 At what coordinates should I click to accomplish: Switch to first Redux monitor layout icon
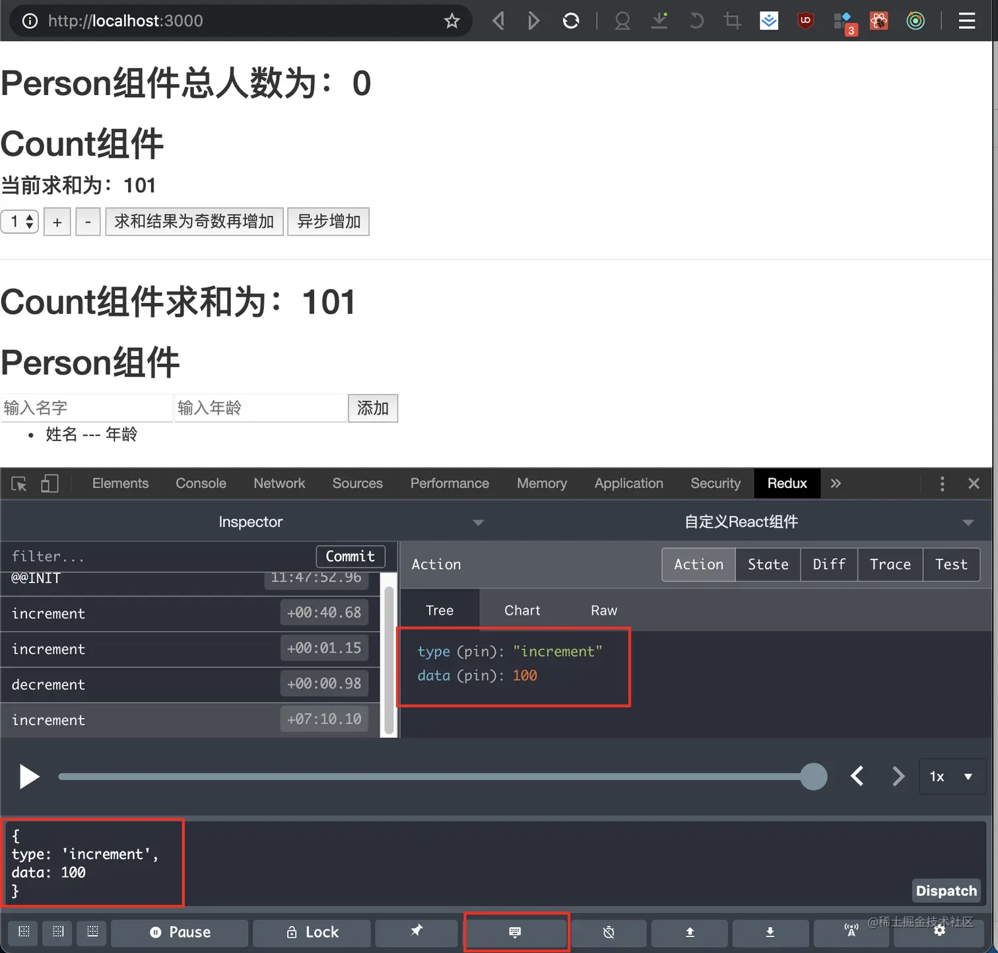click(x=24, y=932)
